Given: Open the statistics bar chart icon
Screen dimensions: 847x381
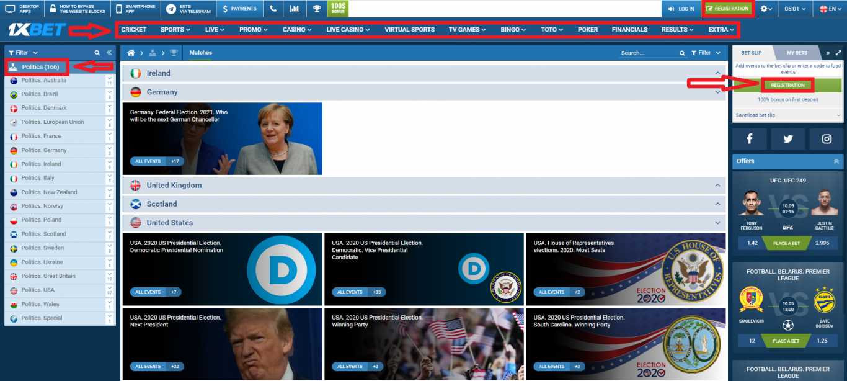Looking at the screenshot, I should (295, 9).
